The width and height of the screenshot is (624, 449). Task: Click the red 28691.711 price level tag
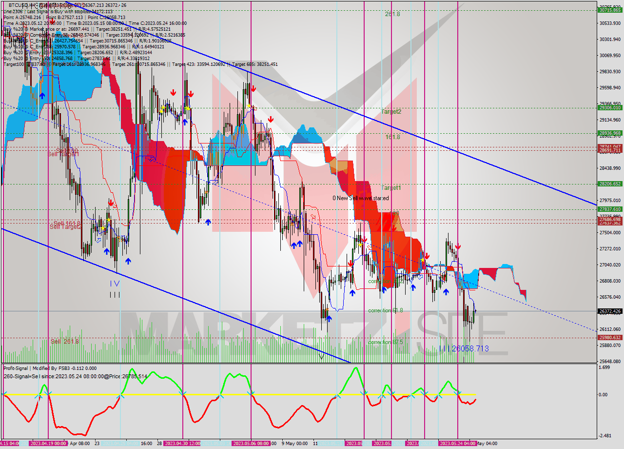(609, 150)
